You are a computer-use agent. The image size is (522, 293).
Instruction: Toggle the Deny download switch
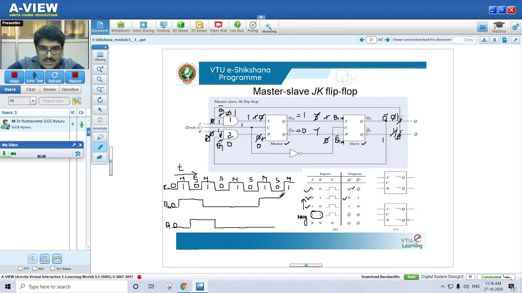pyautogui.click(x=464, y=40)
